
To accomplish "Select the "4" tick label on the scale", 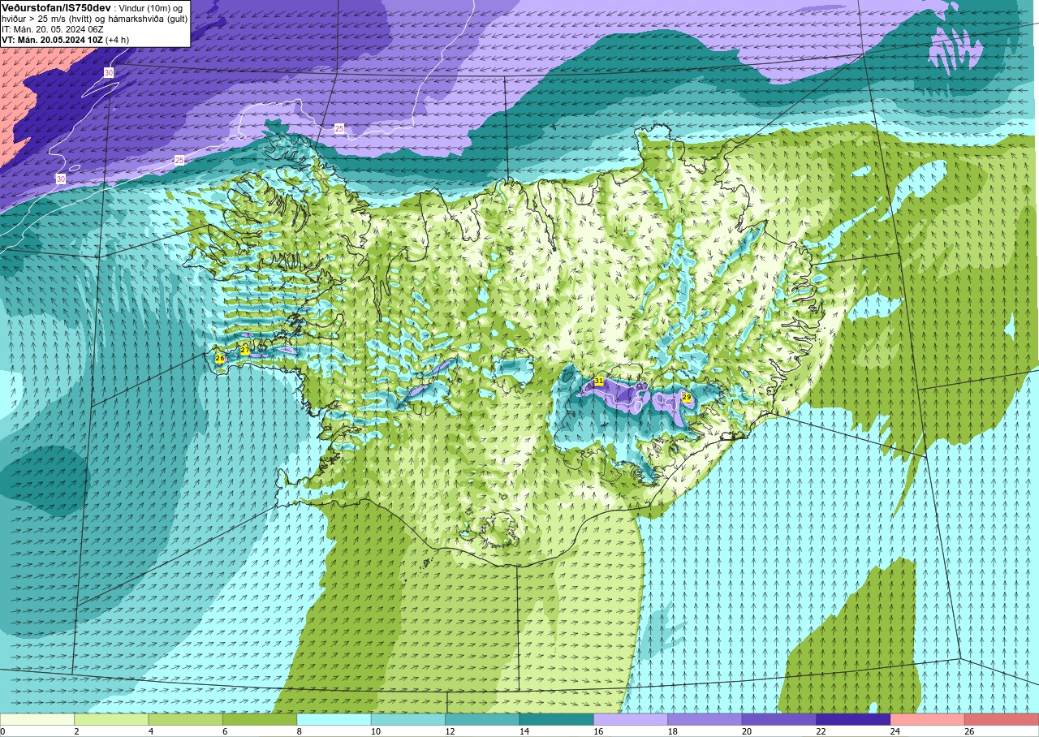I will tap(151, 731).
